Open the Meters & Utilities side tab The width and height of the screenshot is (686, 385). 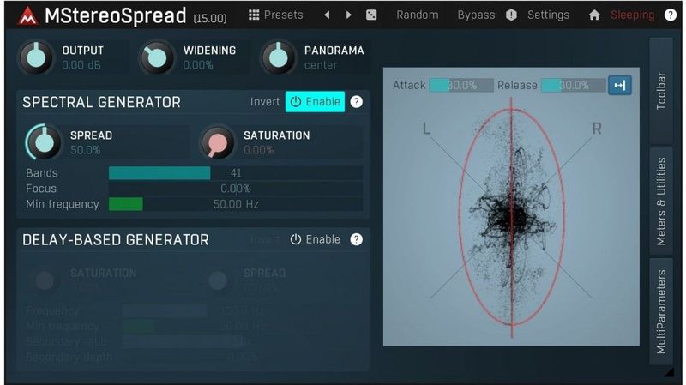(661, 202)
